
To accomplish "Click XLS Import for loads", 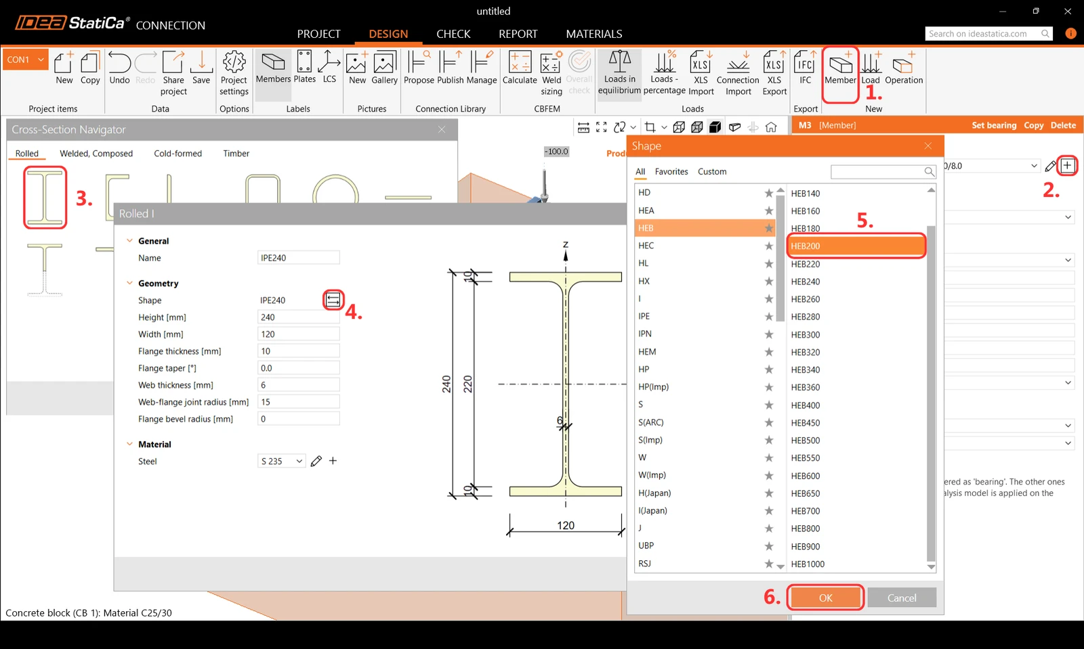I will click(701, 73).
